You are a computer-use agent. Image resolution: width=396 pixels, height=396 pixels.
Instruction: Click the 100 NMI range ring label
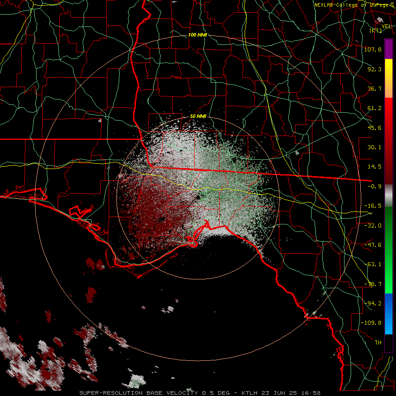click(198, 35)
